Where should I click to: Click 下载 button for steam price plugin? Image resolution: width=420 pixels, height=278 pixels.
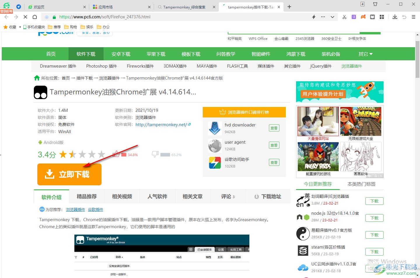(x=374, y=252)
